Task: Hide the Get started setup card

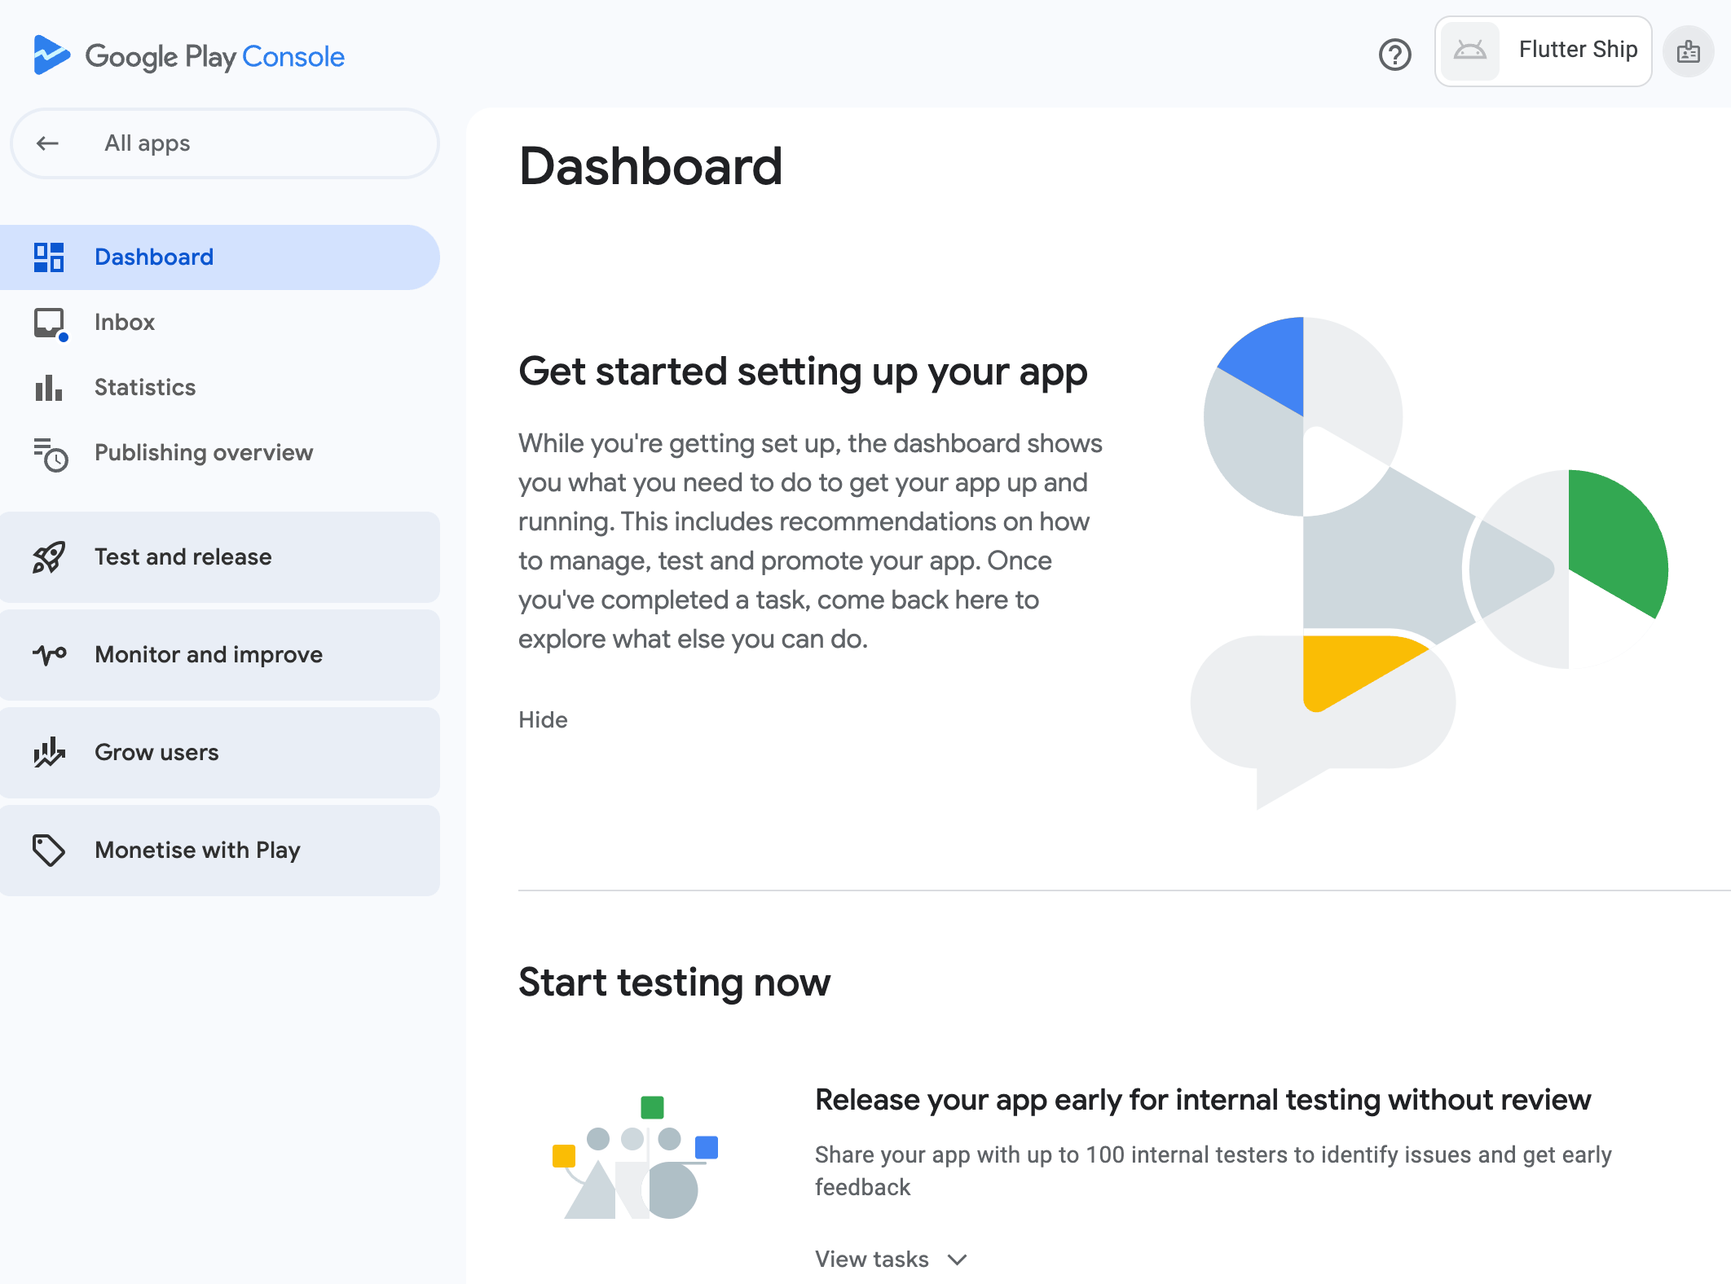Action: (542, 719)
